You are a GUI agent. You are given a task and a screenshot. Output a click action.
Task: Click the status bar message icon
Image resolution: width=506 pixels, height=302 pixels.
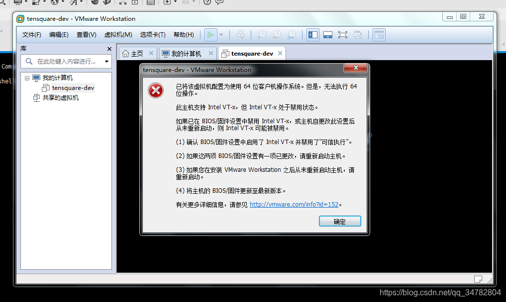(x=478, y=279)
